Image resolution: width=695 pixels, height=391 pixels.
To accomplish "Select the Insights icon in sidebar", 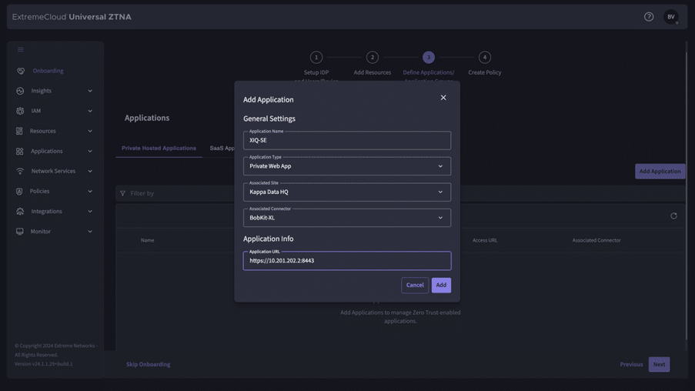I will [x=20, y=91].
